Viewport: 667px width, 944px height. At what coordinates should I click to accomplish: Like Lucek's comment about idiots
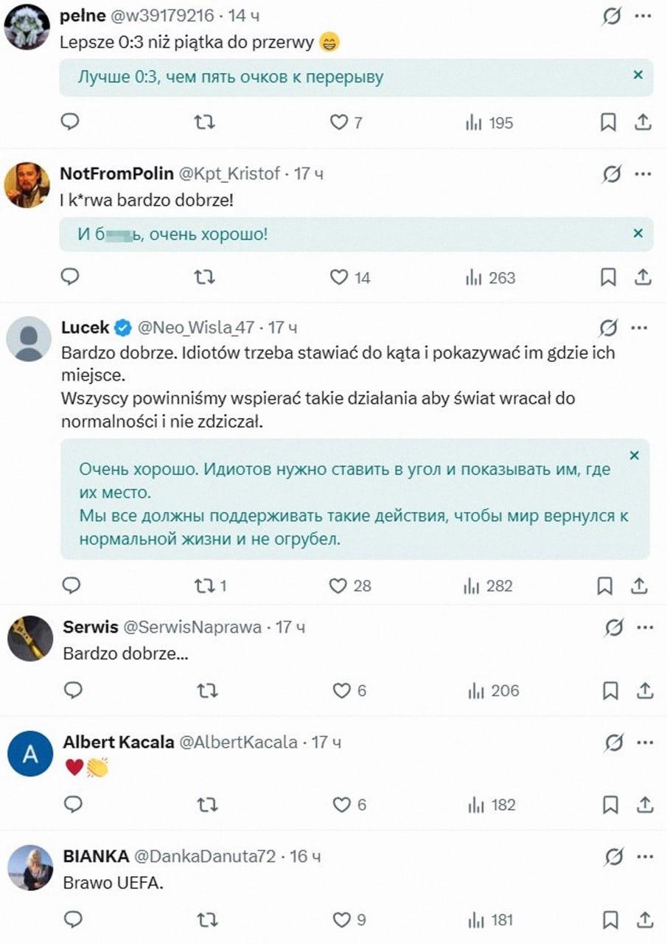(338, 586)
